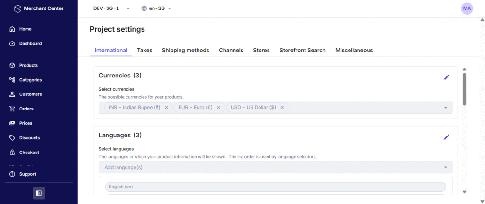Screen dimensions: 485x204
Task: Open Categories via its sidebar icon
Action: point(12,80)
